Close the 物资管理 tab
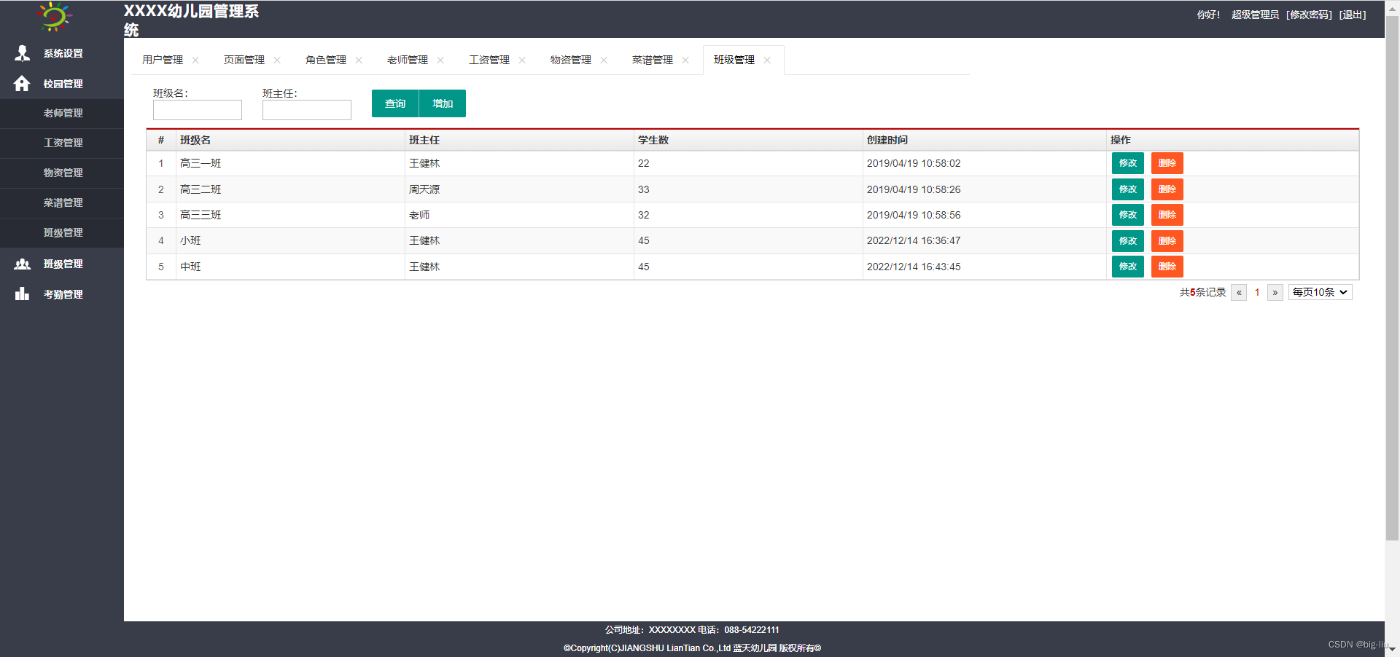 (x=604, y=60)
